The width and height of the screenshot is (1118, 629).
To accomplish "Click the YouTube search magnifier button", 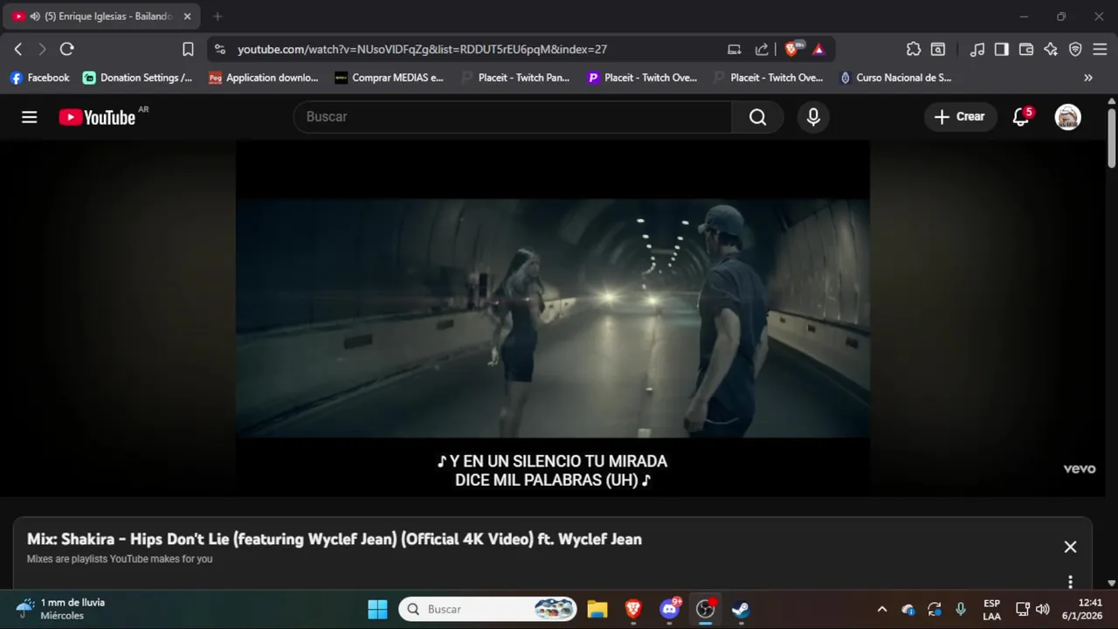I will (757, 117).
